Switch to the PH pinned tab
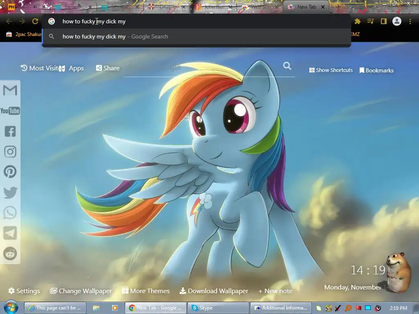Viewport: 419px width, 314px height. tap(11, 7)
